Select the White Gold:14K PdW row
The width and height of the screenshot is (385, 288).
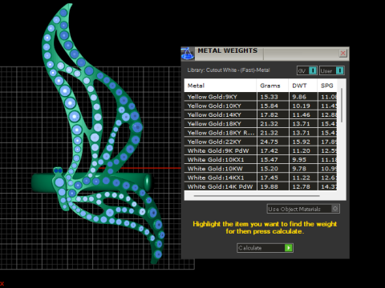click(261, 186)
